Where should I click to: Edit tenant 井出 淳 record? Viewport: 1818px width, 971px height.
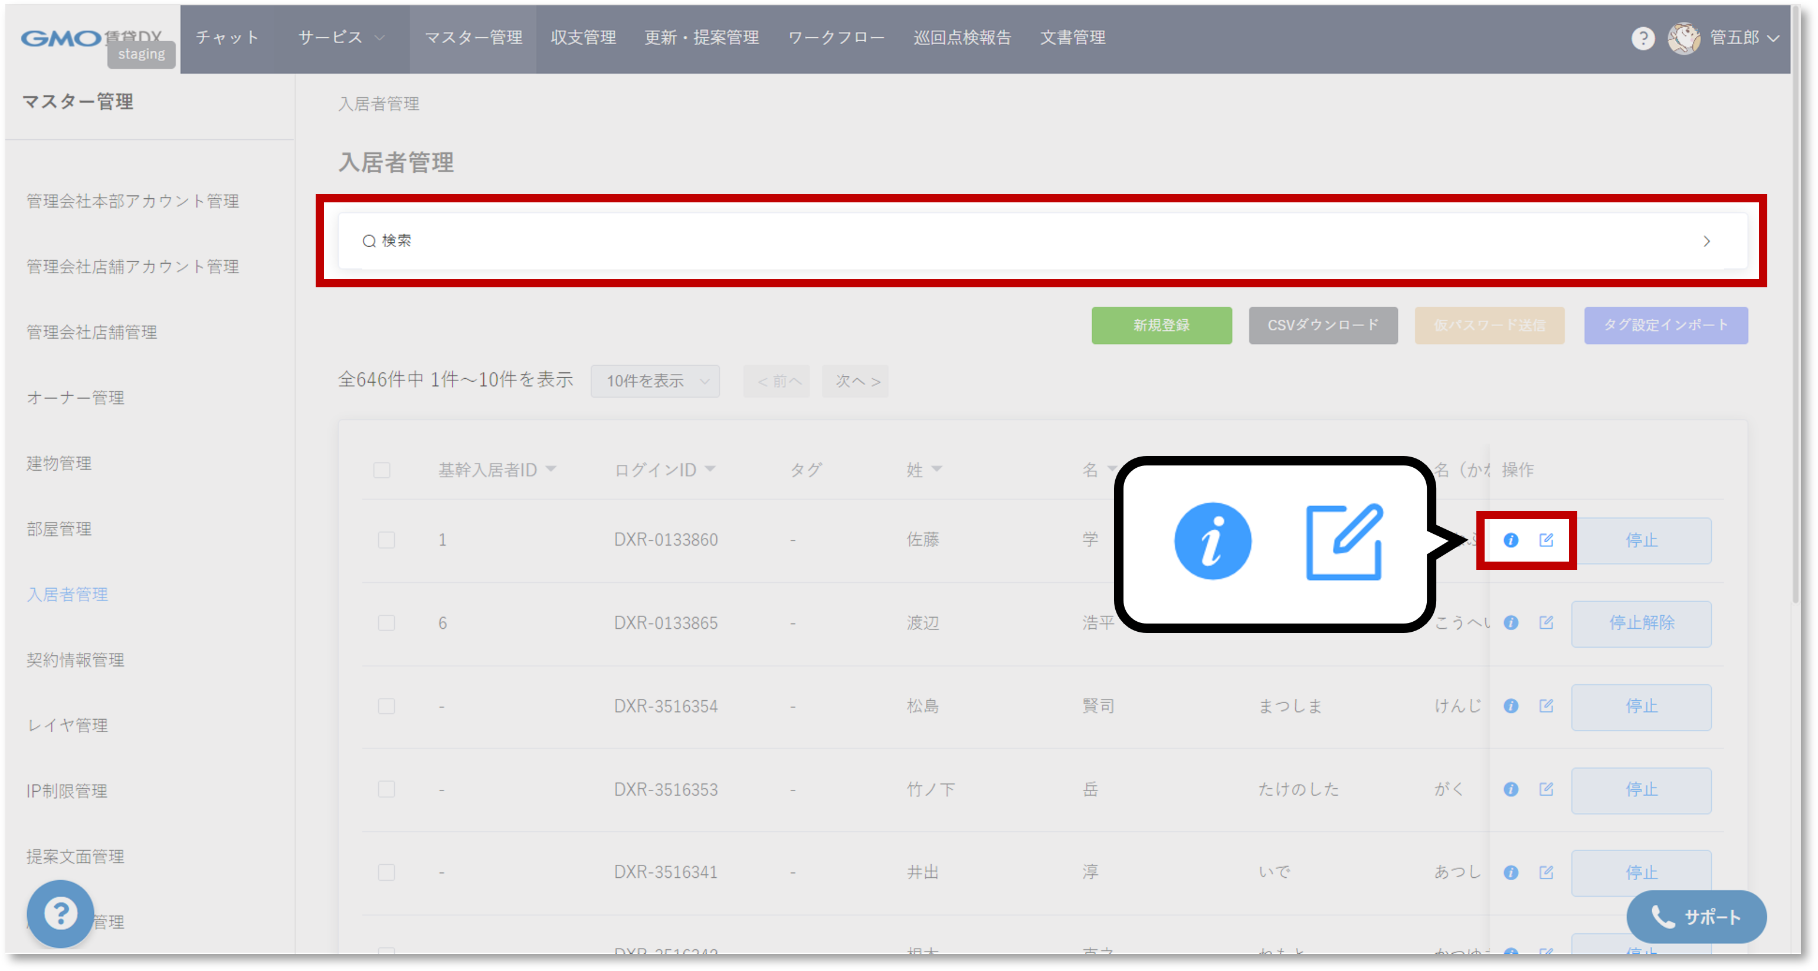[x=1545, y=872]
